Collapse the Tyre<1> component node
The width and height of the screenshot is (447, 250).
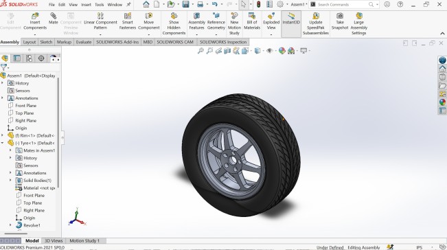click(x=3, y=143)
